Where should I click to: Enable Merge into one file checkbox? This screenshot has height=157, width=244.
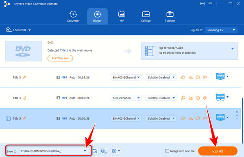coord(167,151)
